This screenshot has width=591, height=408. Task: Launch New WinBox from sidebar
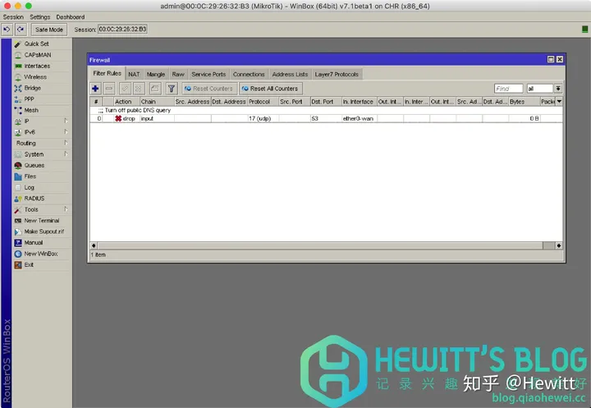point(42,254)
